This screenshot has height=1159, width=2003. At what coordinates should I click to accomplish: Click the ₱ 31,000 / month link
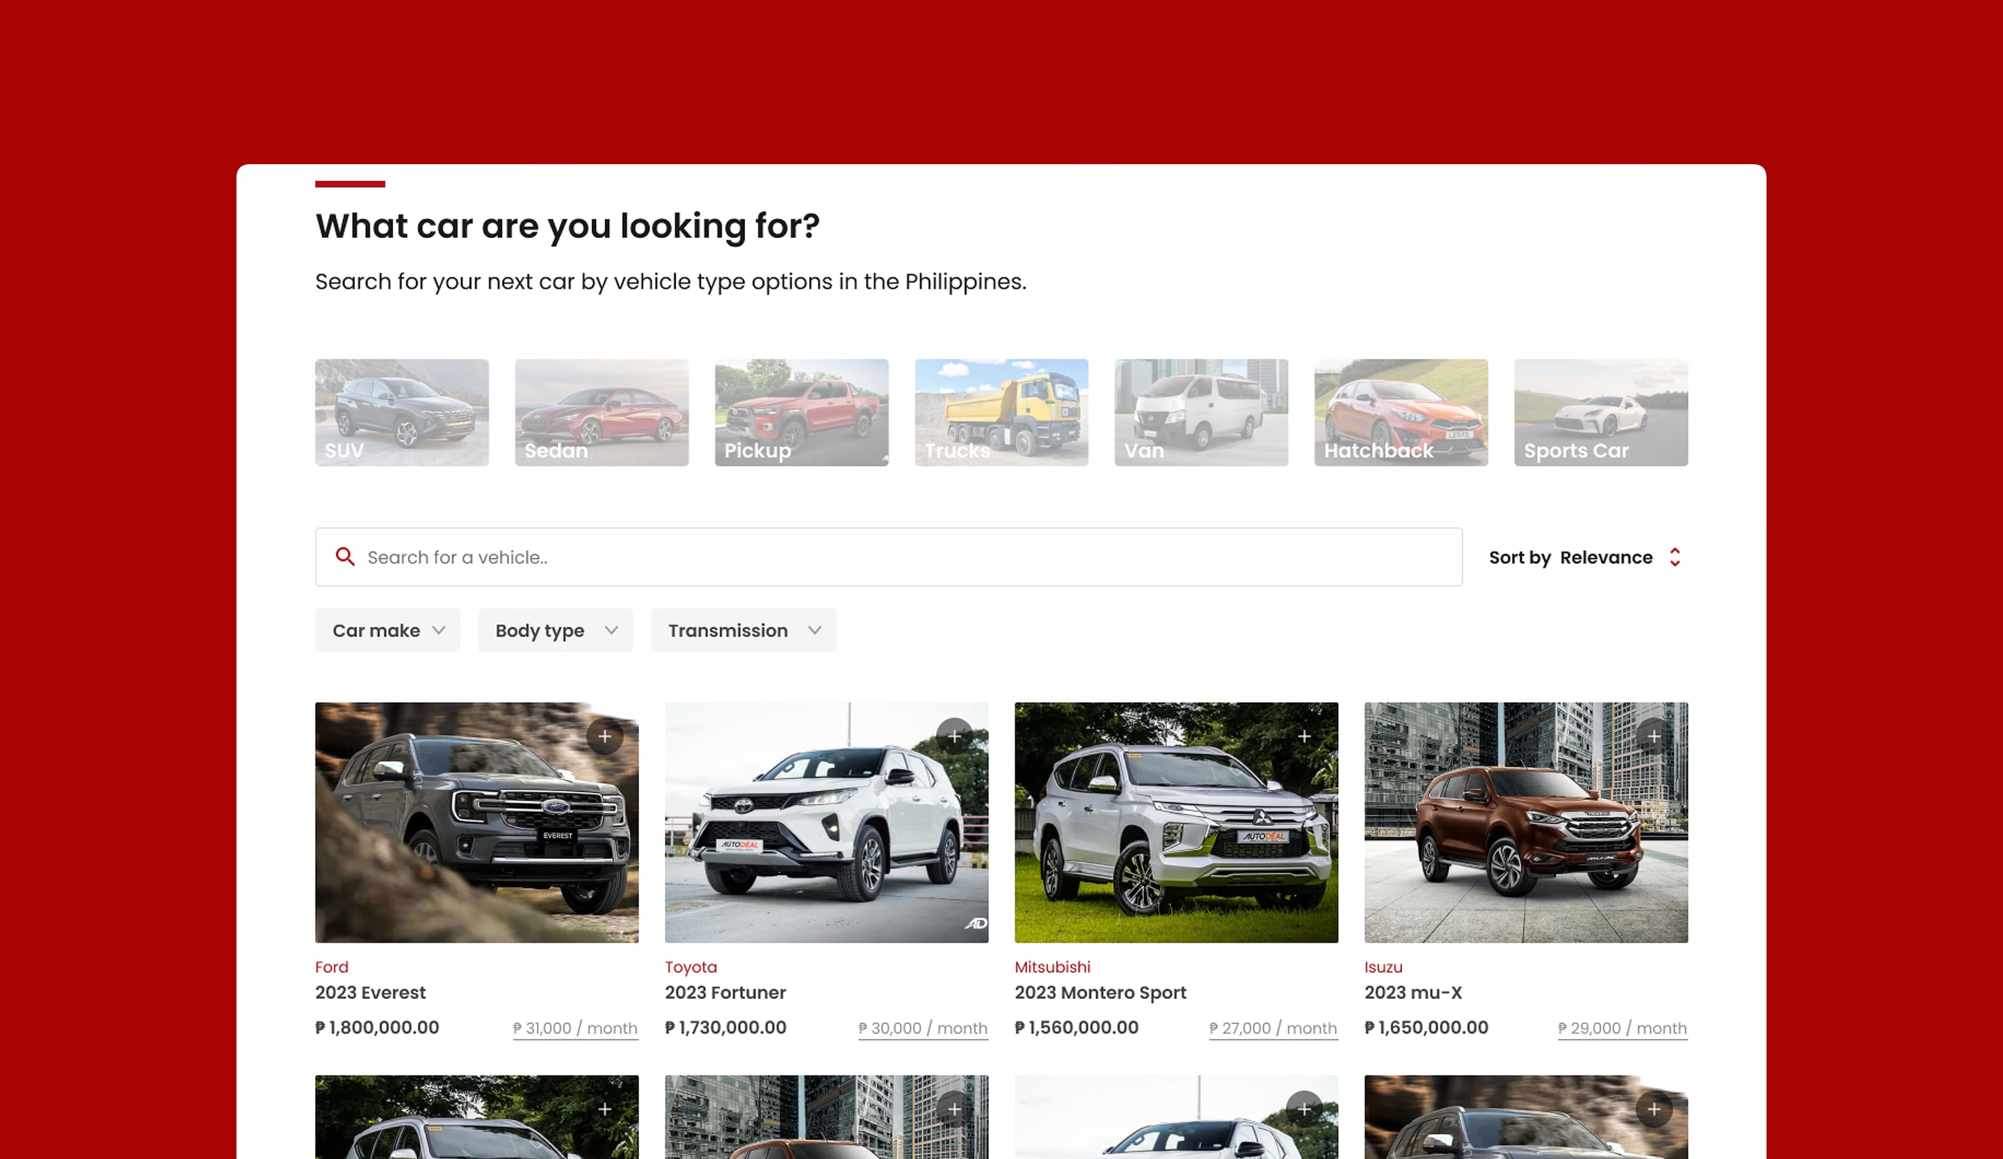click(x=575, y=1028)
